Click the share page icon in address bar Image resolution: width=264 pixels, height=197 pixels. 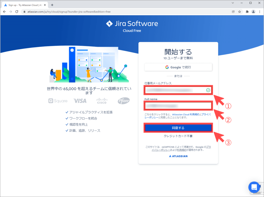233,12
